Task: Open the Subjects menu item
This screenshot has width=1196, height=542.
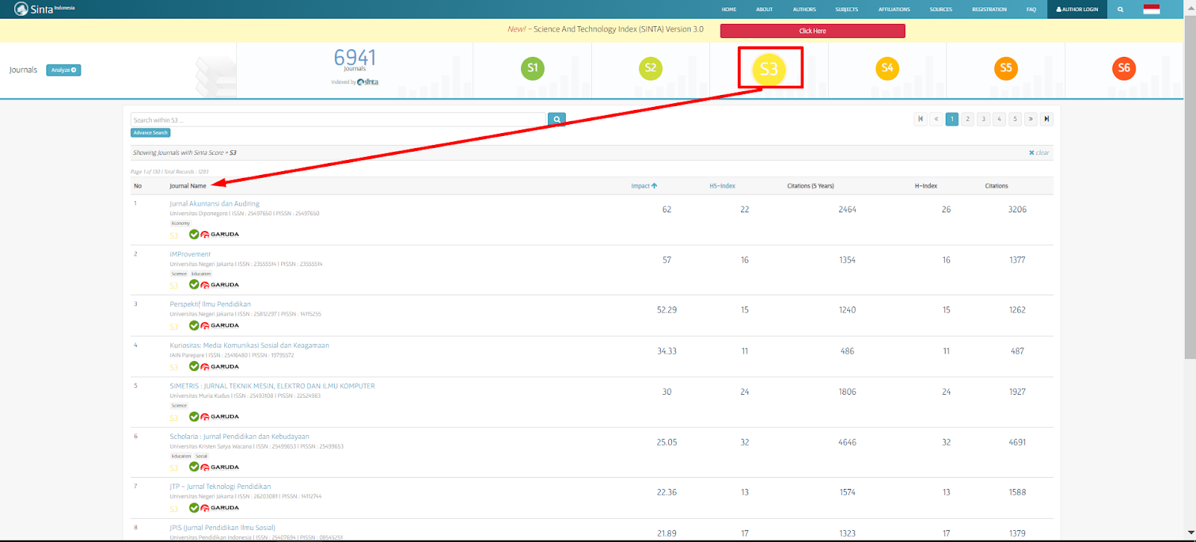Action: pyautogui.click(x=847, y=10)
